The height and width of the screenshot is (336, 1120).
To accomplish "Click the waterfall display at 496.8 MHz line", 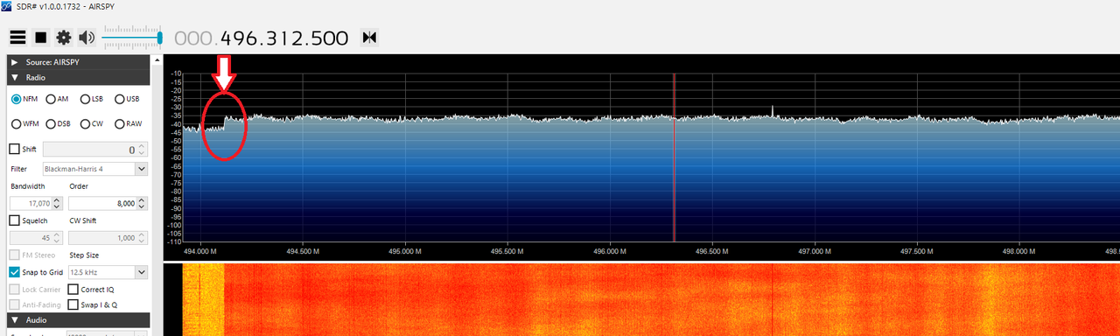I will pos(773,299).
